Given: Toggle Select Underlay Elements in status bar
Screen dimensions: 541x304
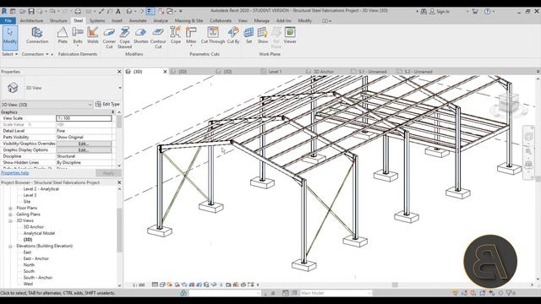Looking at the screenshot, I should pos(464,293).
